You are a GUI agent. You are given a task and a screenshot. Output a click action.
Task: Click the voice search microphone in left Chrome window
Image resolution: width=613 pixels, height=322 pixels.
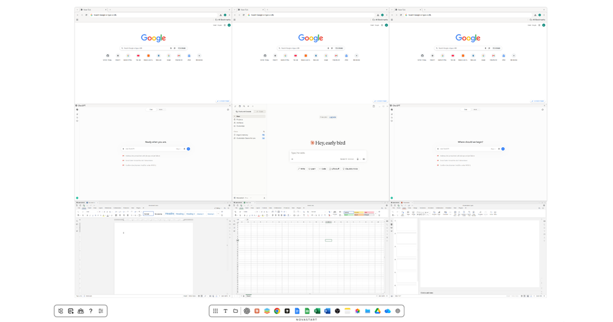[x=171, y=48]
